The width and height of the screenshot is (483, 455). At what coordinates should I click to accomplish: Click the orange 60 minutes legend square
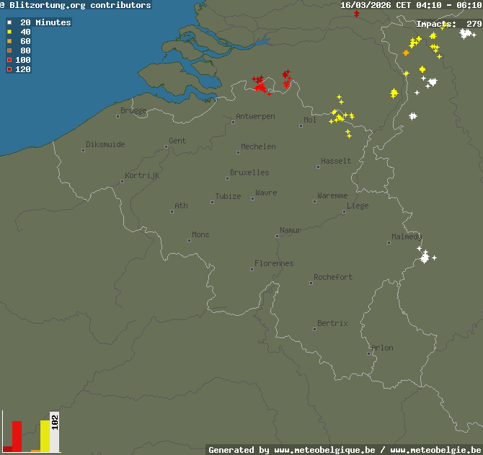(9, 42)
